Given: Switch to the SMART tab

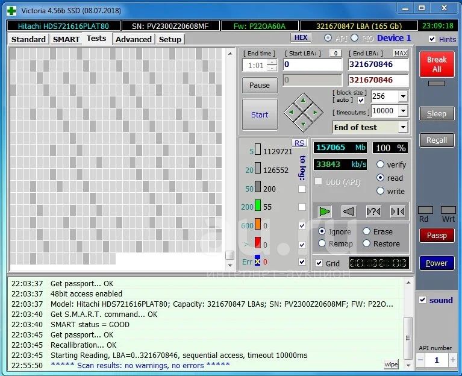Looking at the screenshot, I should (x=66, y=40).
